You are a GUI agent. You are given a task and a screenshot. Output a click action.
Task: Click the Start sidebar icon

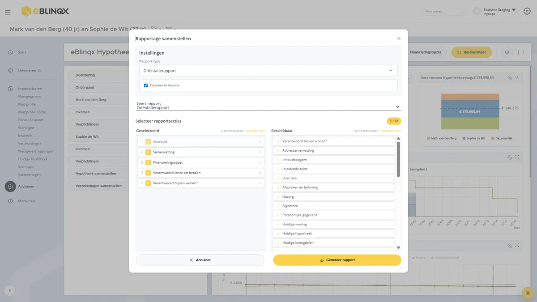click(x=10, y=52)
